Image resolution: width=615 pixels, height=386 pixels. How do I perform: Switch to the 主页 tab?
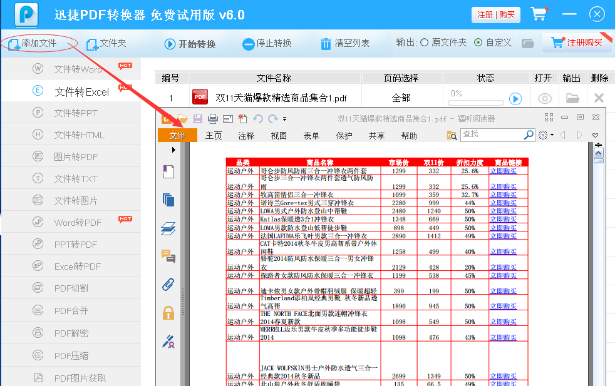[x=214, y=136]
